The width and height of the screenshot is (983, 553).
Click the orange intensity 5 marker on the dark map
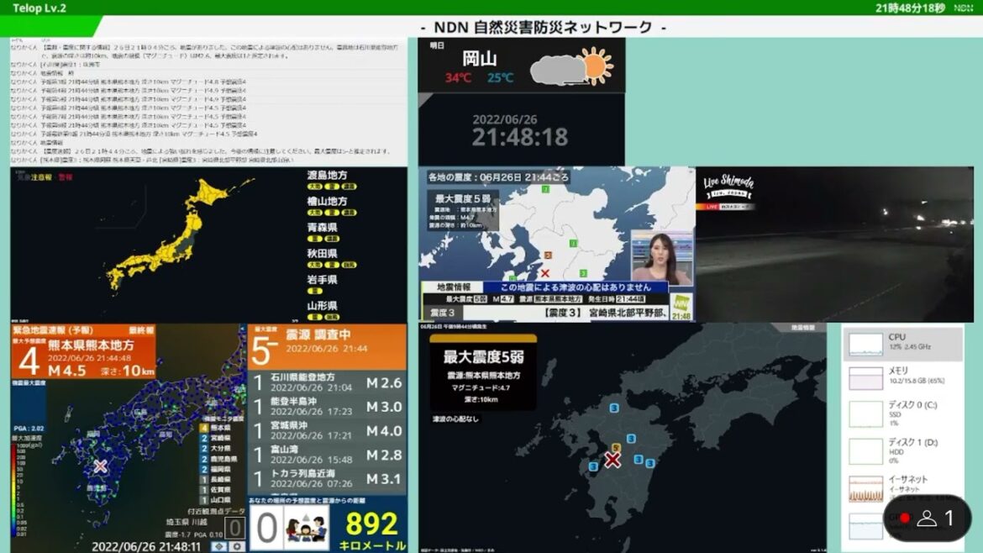point(617,448)
